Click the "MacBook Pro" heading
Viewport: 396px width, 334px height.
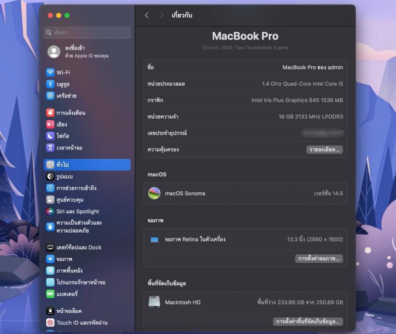pos(245,36)
